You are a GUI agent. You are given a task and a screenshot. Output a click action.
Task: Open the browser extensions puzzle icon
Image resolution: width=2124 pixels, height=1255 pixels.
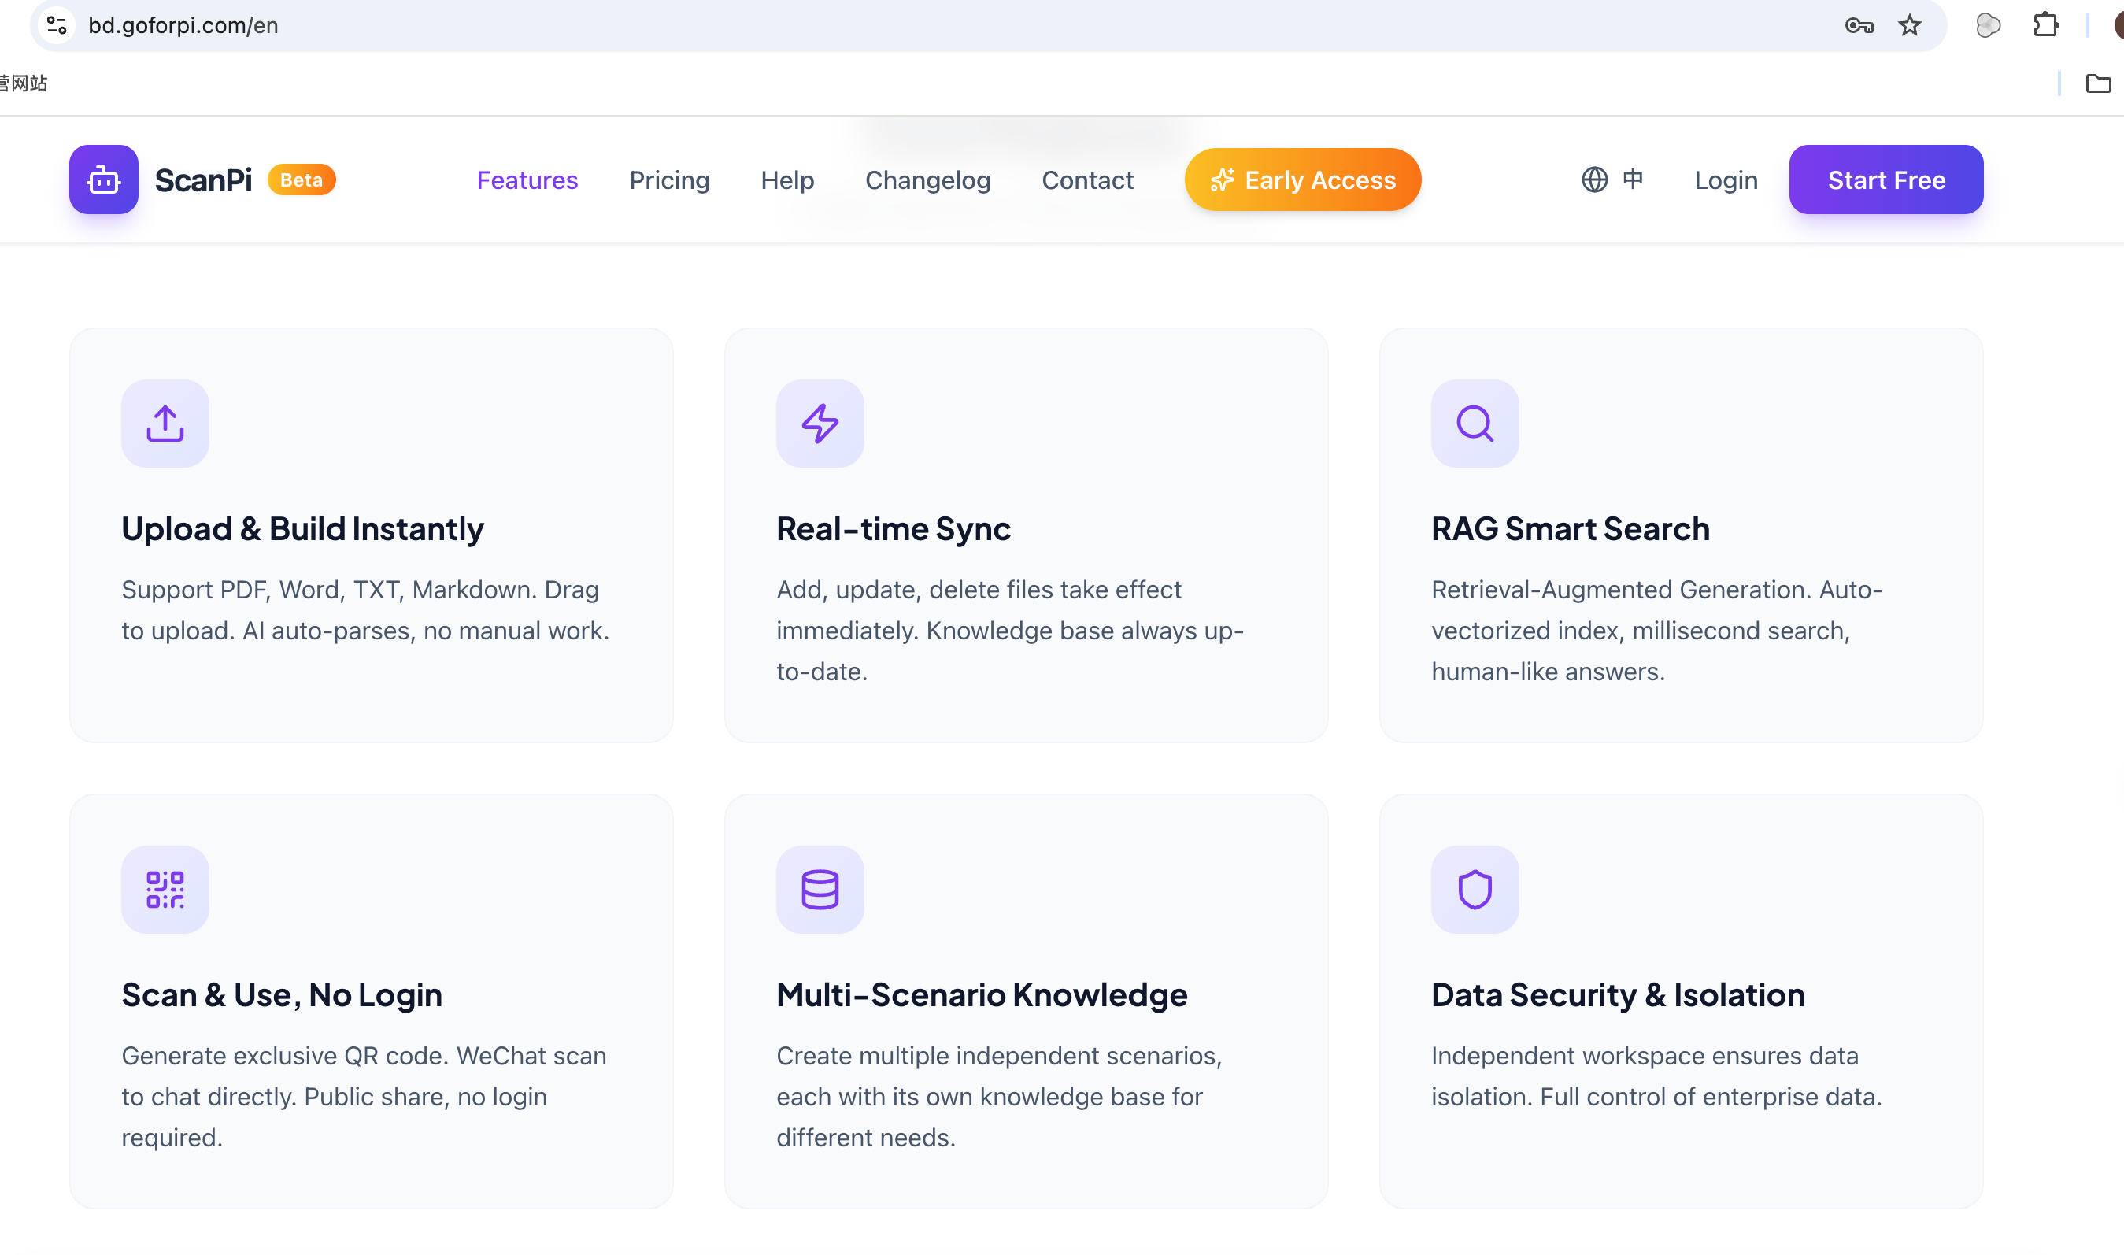coord(2045,25)
